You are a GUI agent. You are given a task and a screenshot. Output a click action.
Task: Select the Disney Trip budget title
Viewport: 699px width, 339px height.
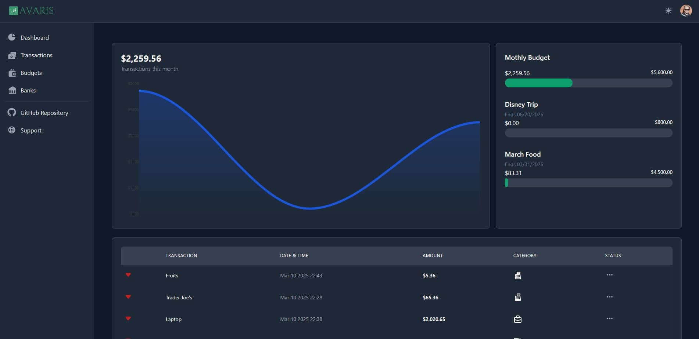(x=521, y=105)
